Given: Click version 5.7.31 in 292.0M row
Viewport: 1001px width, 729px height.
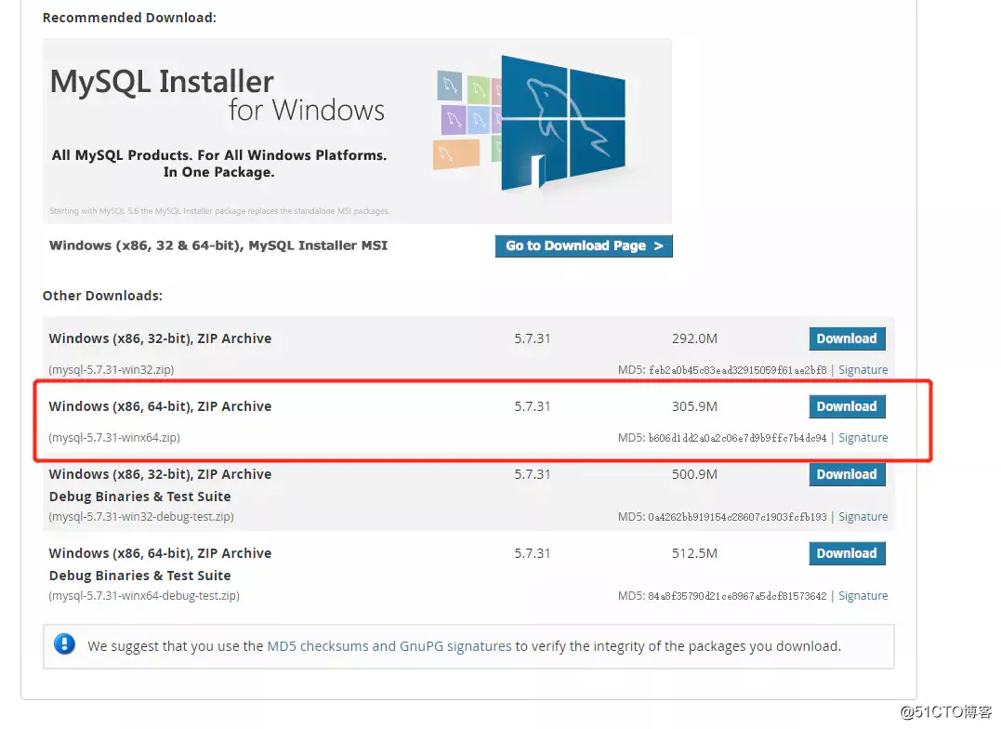Looking at the screenshot, I should [533, 338].
